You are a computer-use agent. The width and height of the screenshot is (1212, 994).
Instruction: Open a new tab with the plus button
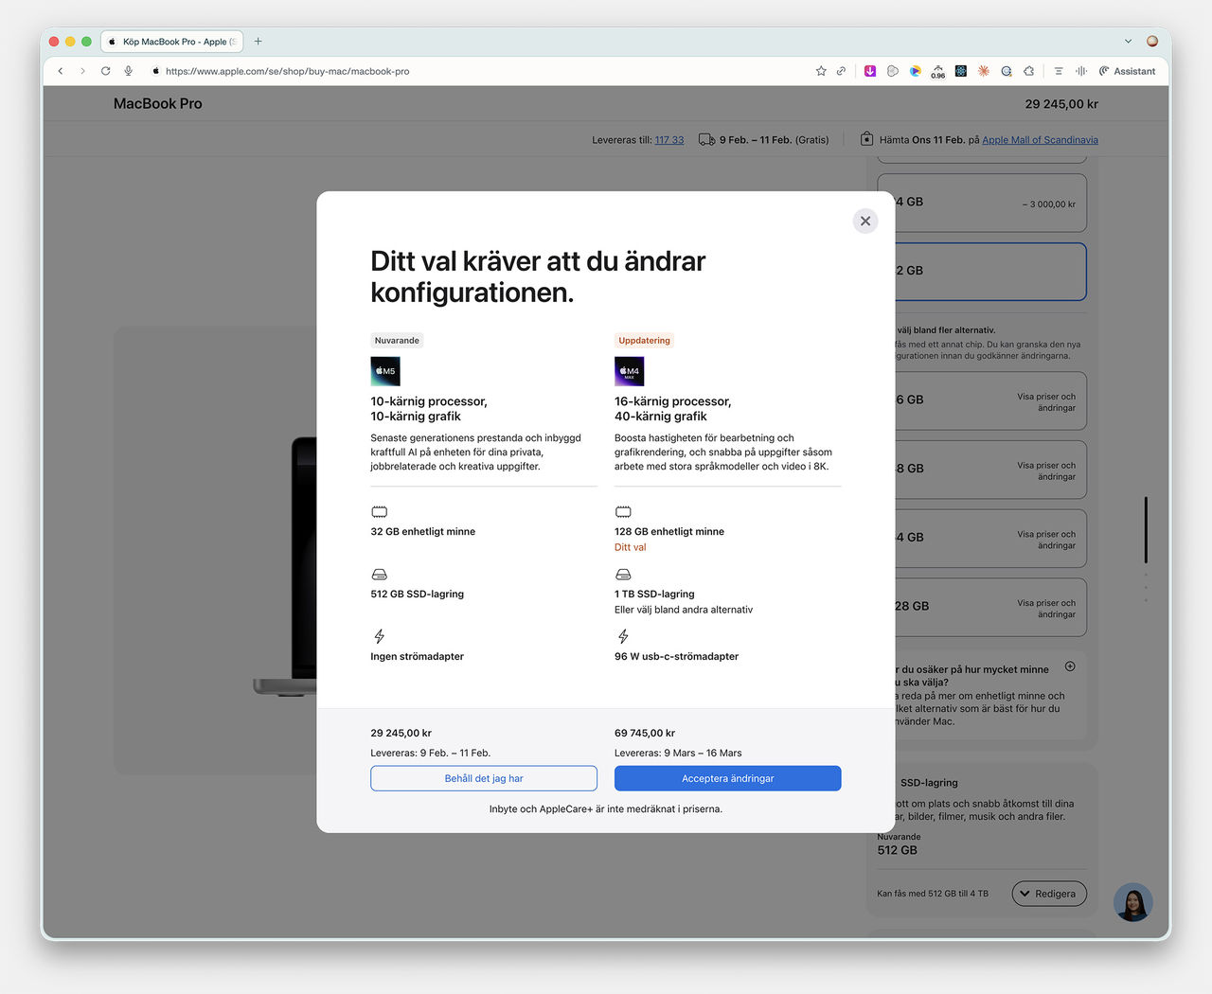tap(258, 41)
